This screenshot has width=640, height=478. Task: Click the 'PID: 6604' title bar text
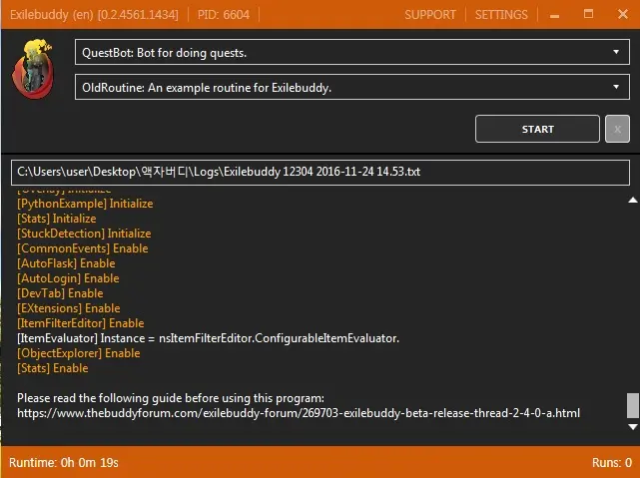(x=224, y=15)
